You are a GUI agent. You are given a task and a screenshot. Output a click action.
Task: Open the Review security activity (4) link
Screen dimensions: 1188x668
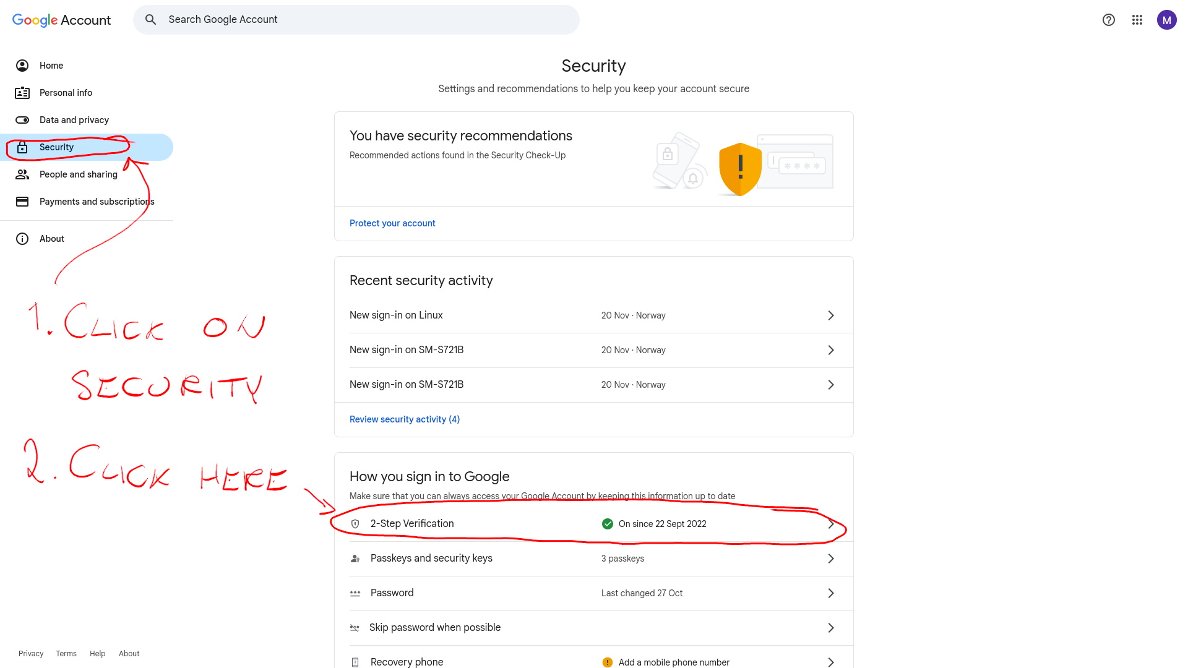click(405, 419)
